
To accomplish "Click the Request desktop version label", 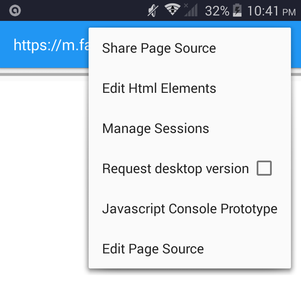I will [175, 169].
